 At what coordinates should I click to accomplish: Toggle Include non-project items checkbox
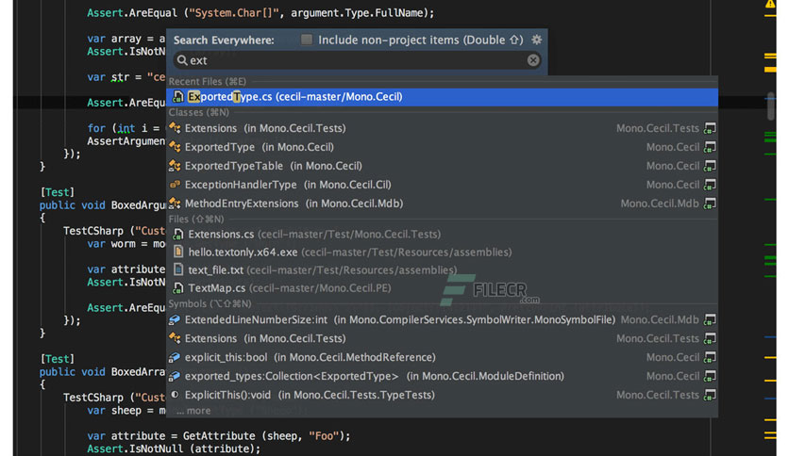point(307,40)
